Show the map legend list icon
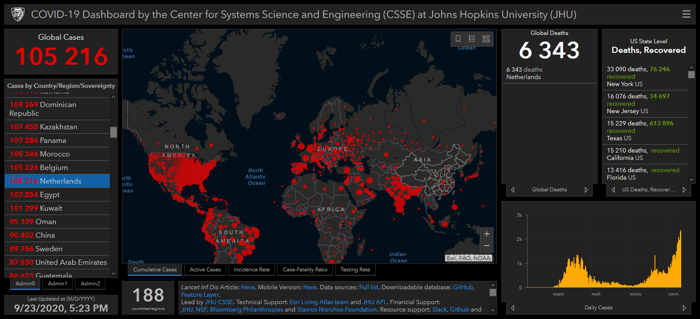This screenshot has width=700, height=319. tap(472, 39)
